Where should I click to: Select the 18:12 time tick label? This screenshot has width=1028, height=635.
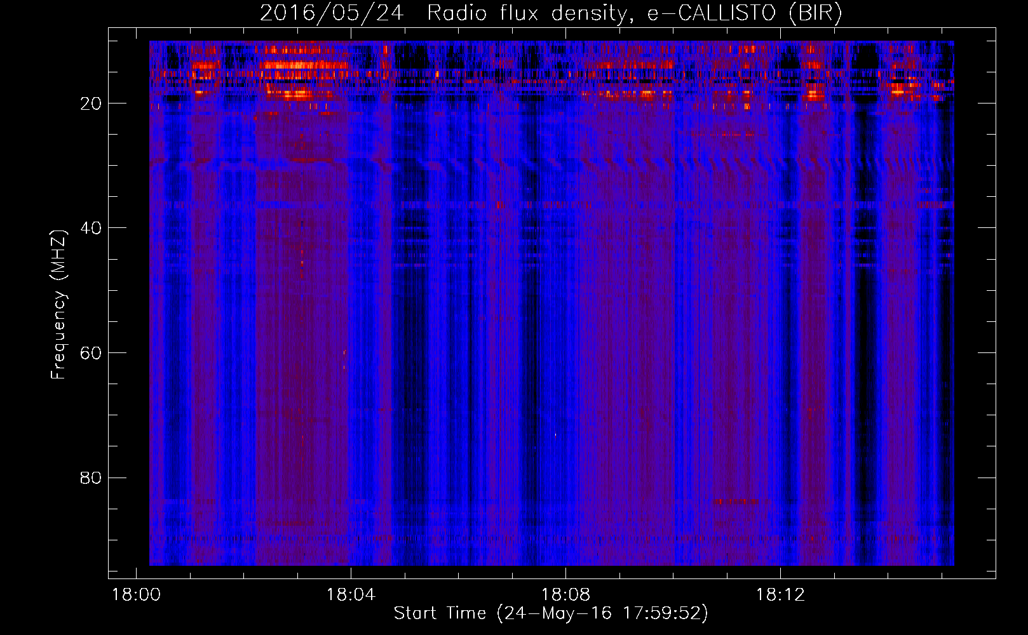tap(780, 595)
